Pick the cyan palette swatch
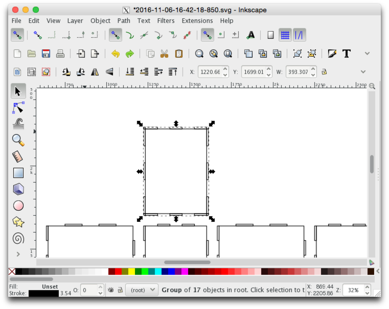Image resolution: width=389 pixels, height=309 pixels. [158, 271]
